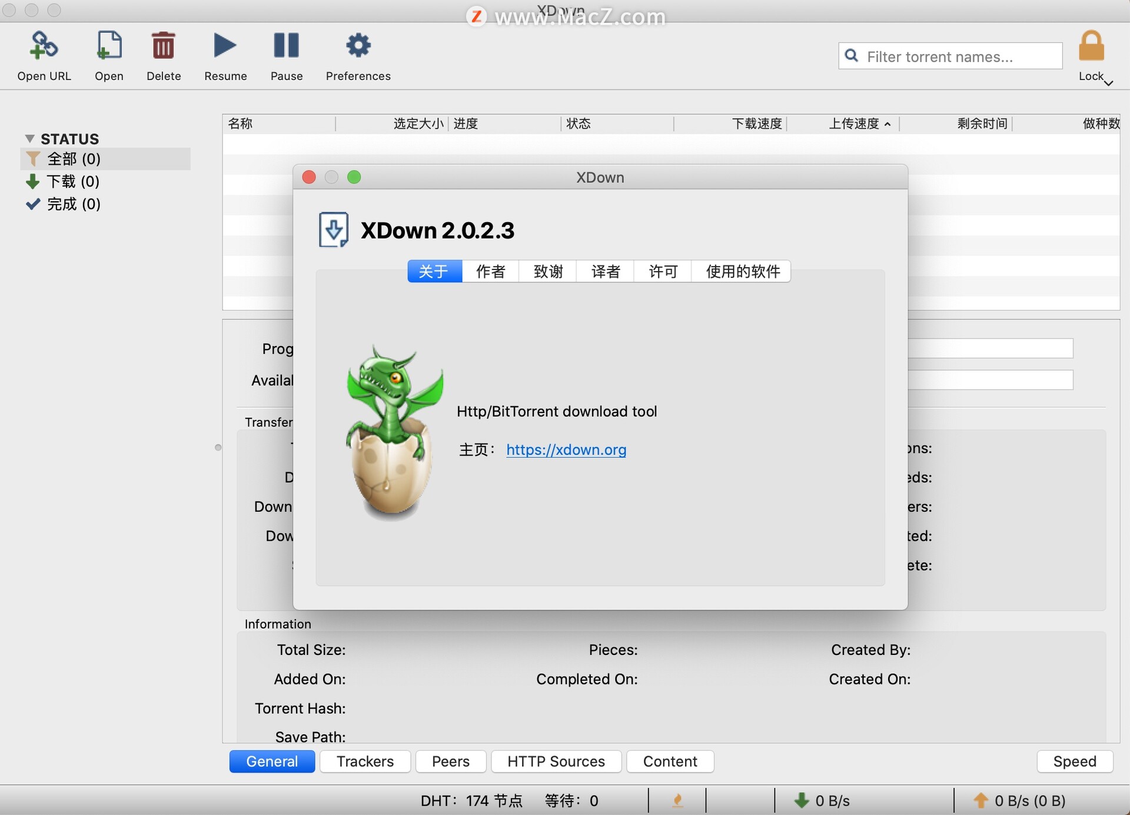Viewport: 1130px width, 815px height.
Task: Select the Content bottom tab
Action: [x=670, y=761]
